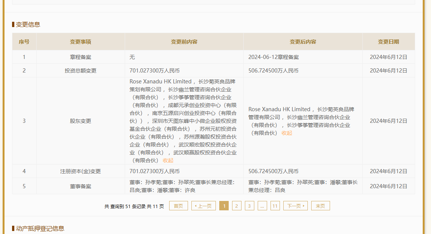Viewport: 431px width, 234px height.
Task: Jump to page 2 of change records
Action: [237, 206]
